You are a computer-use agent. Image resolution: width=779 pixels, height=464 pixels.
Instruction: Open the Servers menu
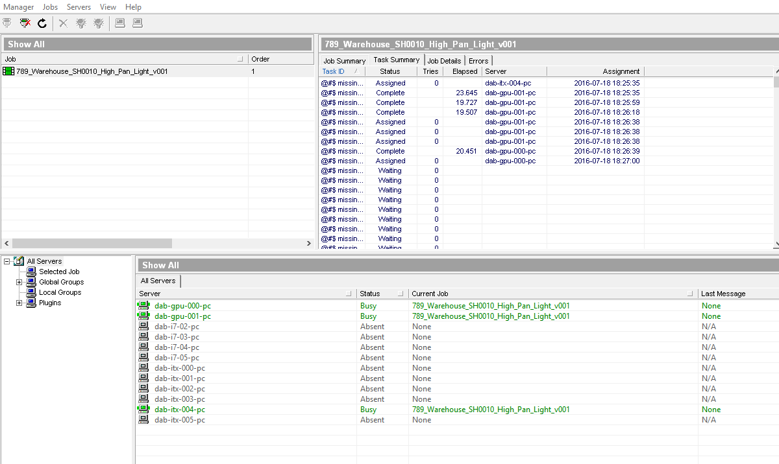tap(79, 7)
